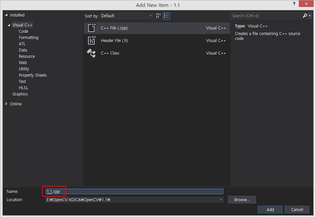
Task: Click the help question mark icon
Action: pos(294,4)
